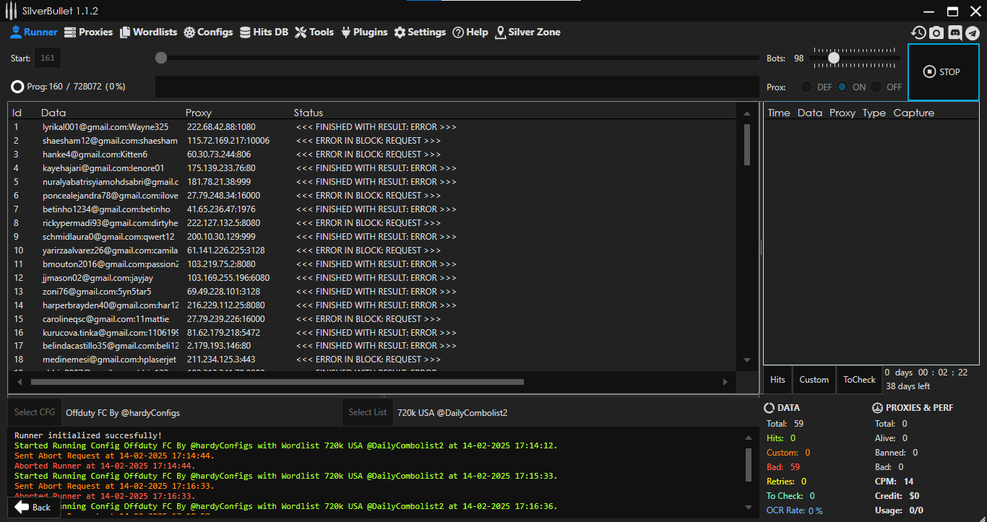Click the camera screenshot icon
Screen dimensions: 987x522
tap(936, 32)
